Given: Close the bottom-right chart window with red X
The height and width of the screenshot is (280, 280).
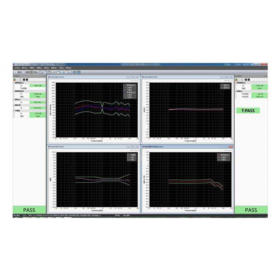Looking at the screenshot, I should coord(231,147).
